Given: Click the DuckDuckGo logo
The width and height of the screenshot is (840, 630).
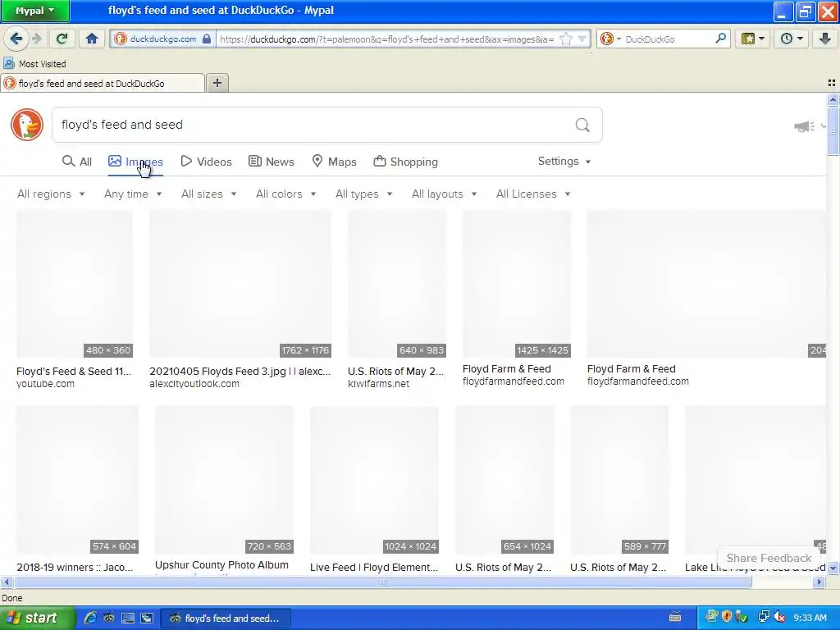Looking at the screenshot, I should click(x=27, y=125).
